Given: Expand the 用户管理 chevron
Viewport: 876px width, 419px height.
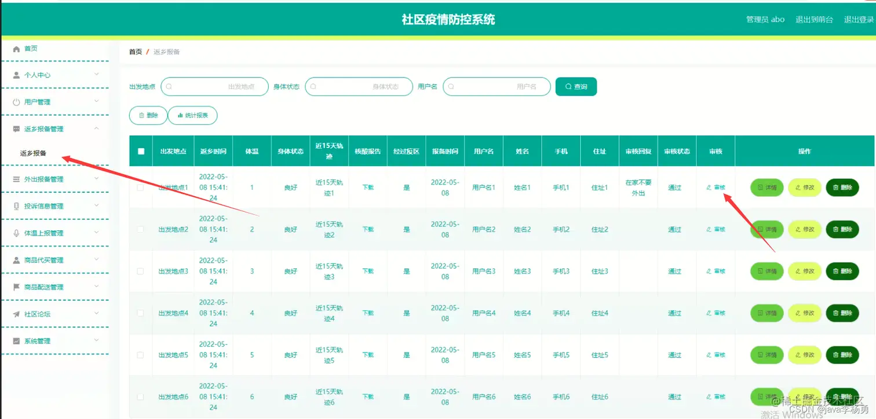Looking at the screenshot, I should coord(97,101).
